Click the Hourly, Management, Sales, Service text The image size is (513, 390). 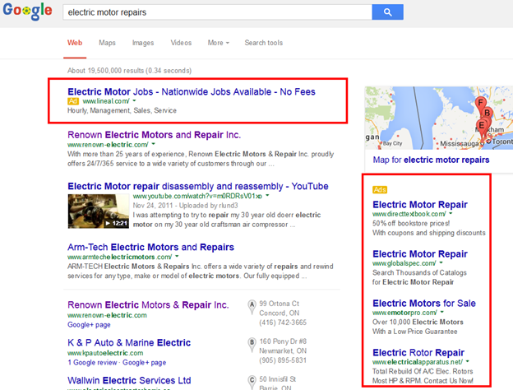(x=122, y=111)
